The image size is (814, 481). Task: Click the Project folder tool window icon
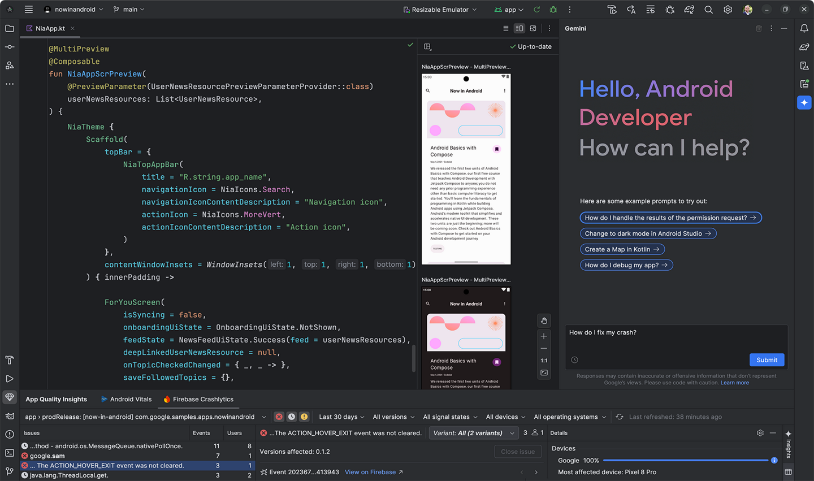9,28
